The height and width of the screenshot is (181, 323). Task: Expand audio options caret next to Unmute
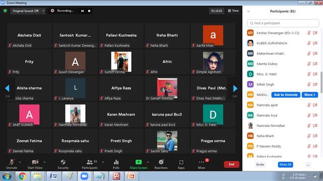(20, 162)
